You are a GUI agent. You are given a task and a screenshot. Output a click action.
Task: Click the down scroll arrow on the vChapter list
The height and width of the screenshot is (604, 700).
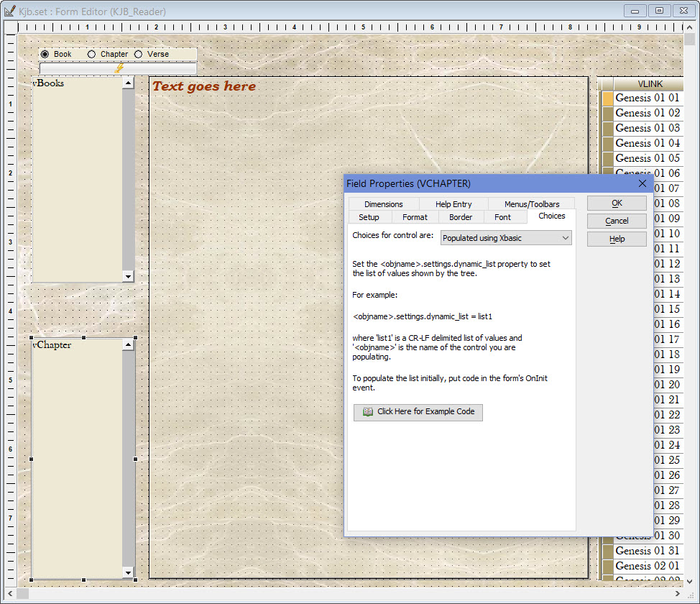tap(129, 572)
